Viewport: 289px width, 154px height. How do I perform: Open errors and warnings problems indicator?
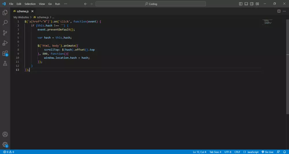[9, 152]
